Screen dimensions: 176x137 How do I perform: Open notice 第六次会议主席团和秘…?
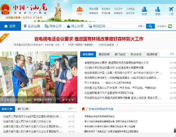click(x=33, y=126)
